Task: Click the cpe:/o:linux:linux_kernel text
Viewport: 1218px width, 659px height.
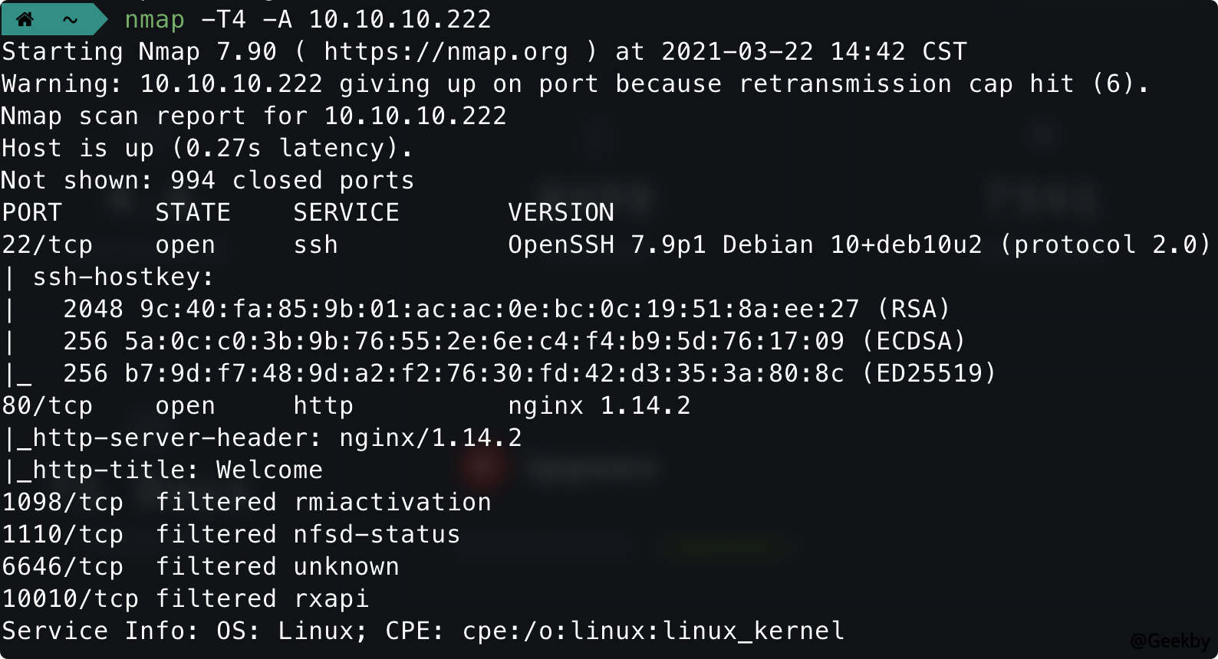Action: pyautogui.click(x=653, y=631)
